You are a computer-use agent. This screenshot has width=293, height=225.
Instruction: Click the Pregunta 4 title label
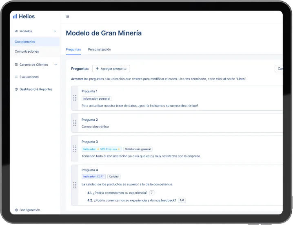point(90,170)
